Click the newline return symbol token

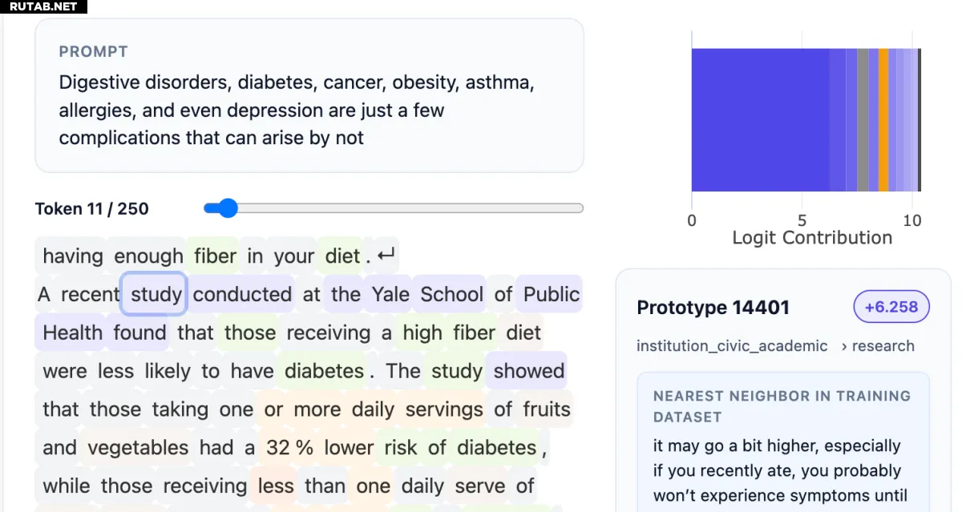coord(386,256)
